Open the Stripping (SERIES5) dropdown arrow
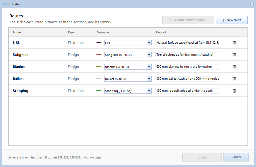The height and width of the screenshot is (167, 256). pos(149,91)
